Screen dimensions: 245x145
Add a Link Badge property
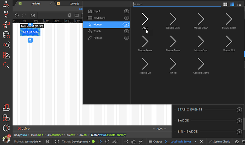[239, 132]
